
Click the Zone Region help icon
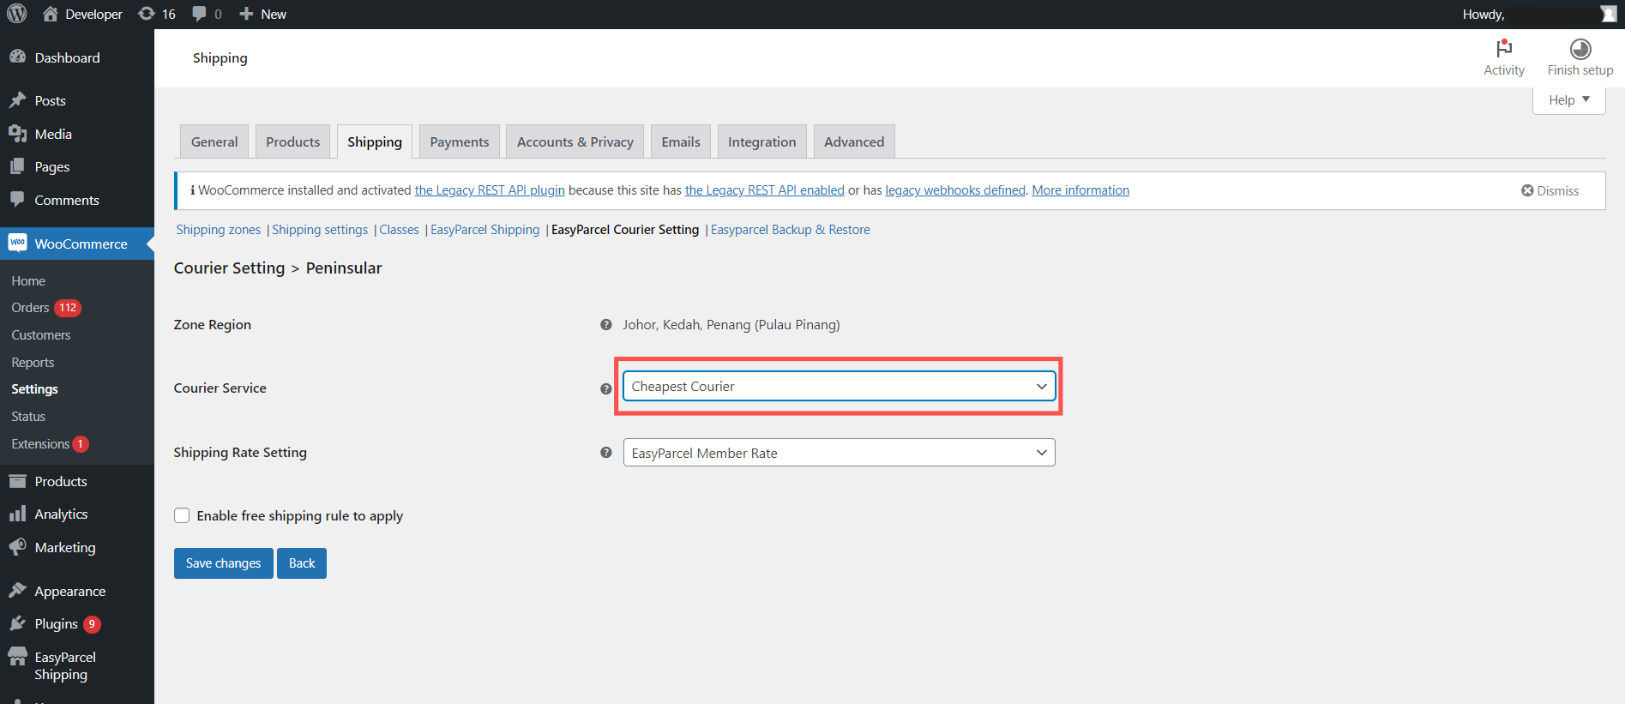click(x=606, y=324)
